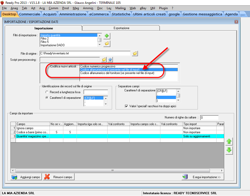Click the Numero di righe da saltare field
Image resolution: width=250 pixels, height=196 pixels.
209,118
